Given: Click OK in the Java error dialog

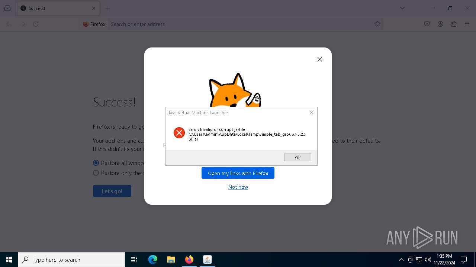Looking at the screenshot, I should click(x=297, y=158).
